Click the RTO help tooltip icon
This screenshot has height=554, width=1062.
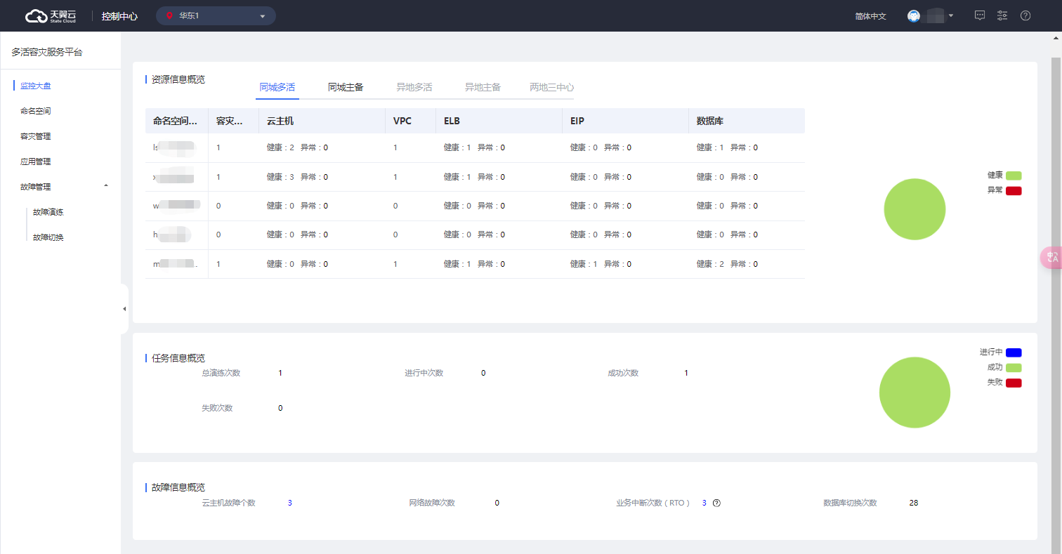coord(716,503)
